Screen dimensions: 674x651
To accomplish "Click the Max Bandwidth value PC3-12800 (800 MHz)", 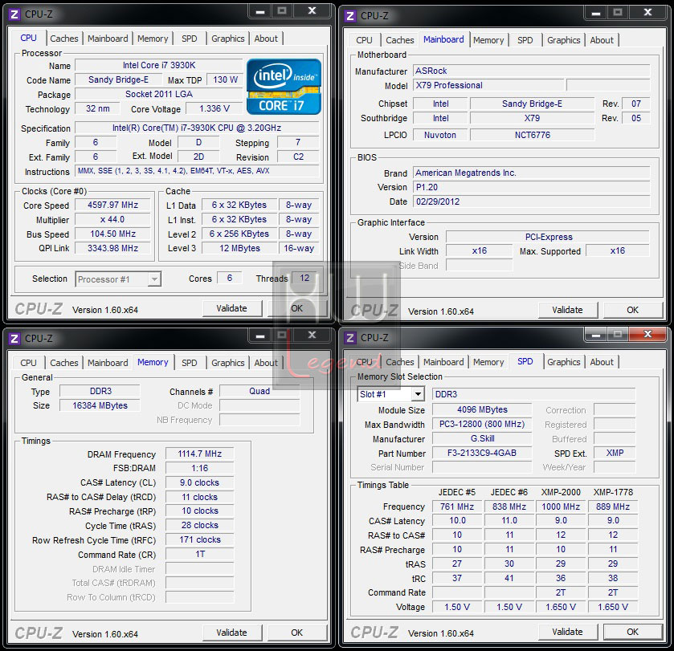I will click(482, 425).
